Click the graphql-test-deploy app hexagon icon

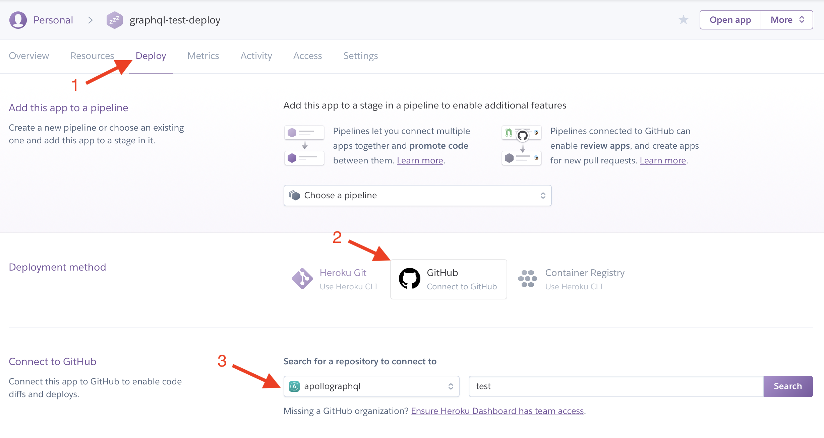tap(114, 20)
